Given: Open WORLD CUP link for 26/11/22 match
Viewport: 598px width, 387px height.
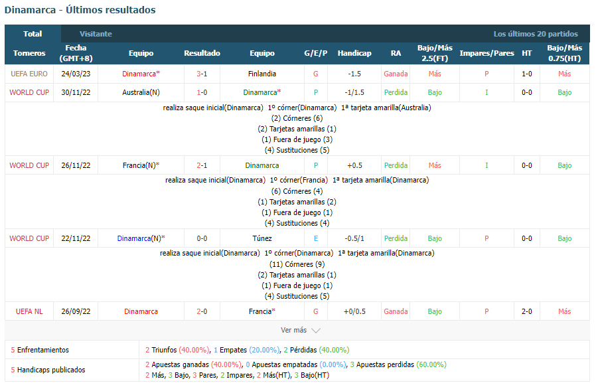Looking at the screenshot, I should pos(29,165).
